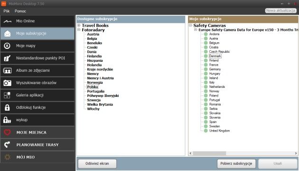
Task: Click horizontal scrollbar thumb in Moje subskrypcje
Action: pyautogui.click(x=209, y=153)
